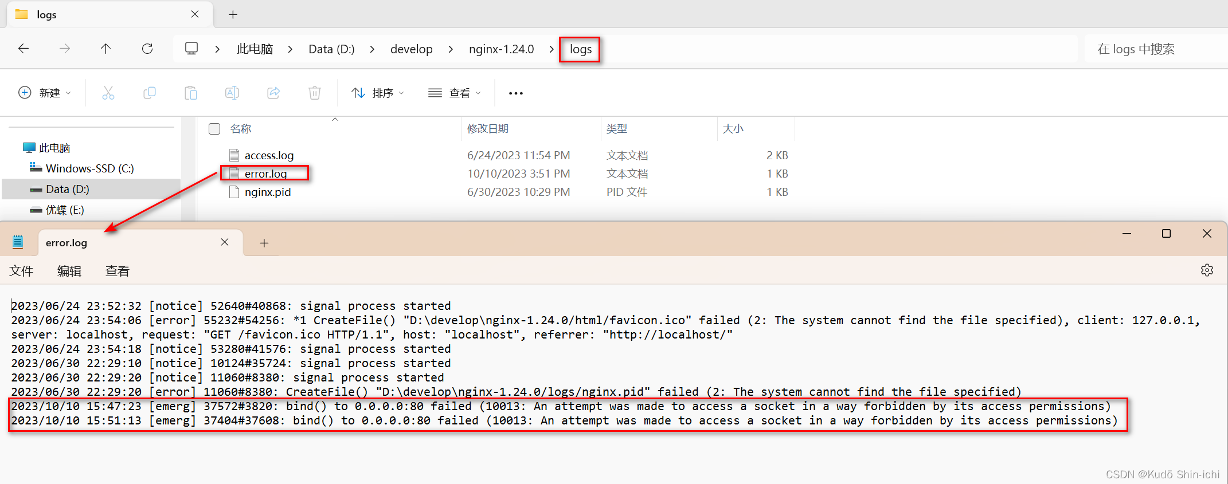Screen dimensions: 1228x484
Task: Select 优蝶 (E:) in navigation pane
Action: pyautogui.click(x=65, y=210)
